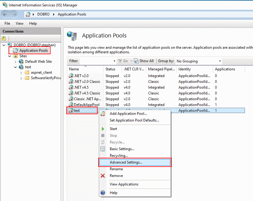Click the .NET v4.5 Classic pool icon
253x201 pixels.
71,93
